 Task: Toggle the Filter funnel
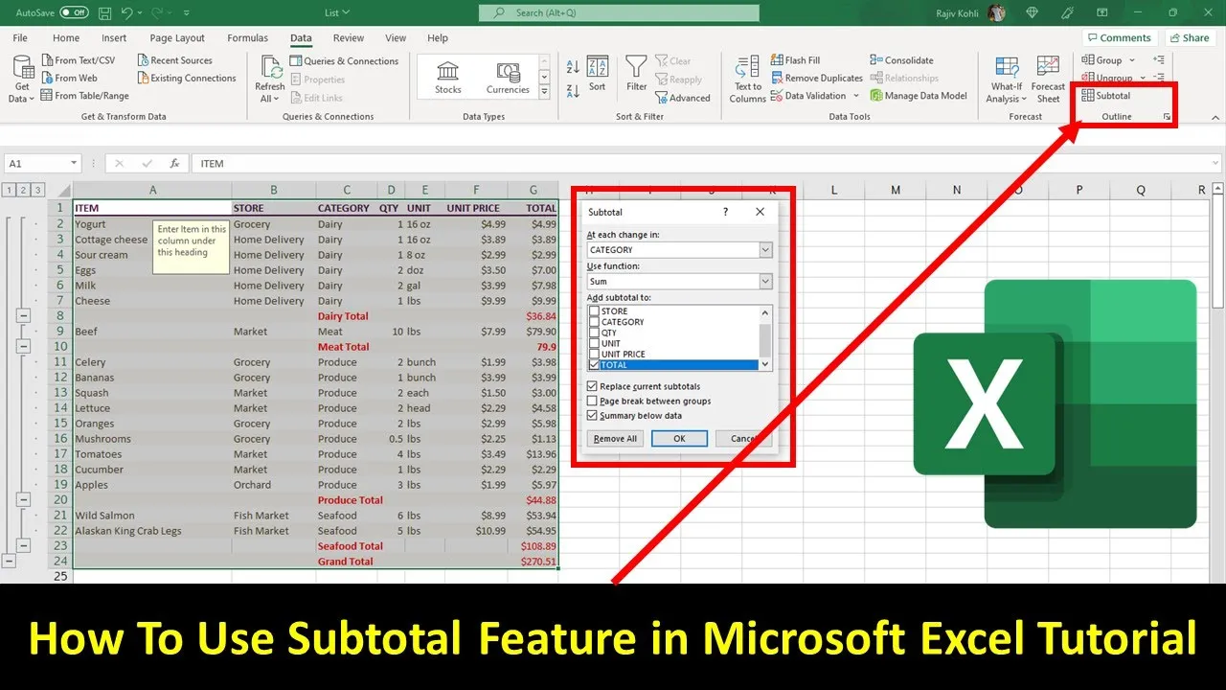[636, 74]
